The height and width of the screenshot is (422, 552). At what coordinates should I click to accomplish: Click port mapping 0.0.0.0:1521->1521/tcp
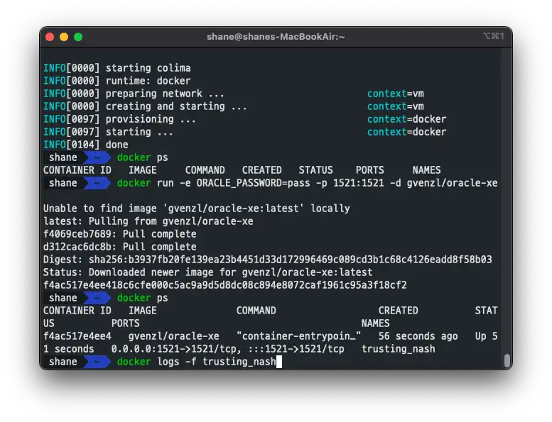(x=176, y=349)
